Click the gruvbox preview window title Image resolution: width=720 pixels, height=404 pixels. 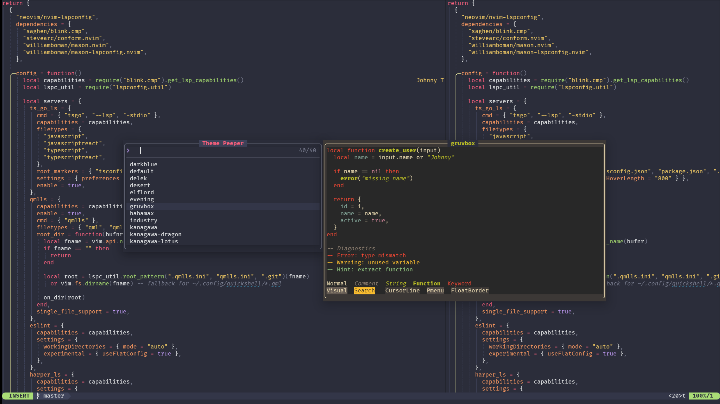click(463, 143)
